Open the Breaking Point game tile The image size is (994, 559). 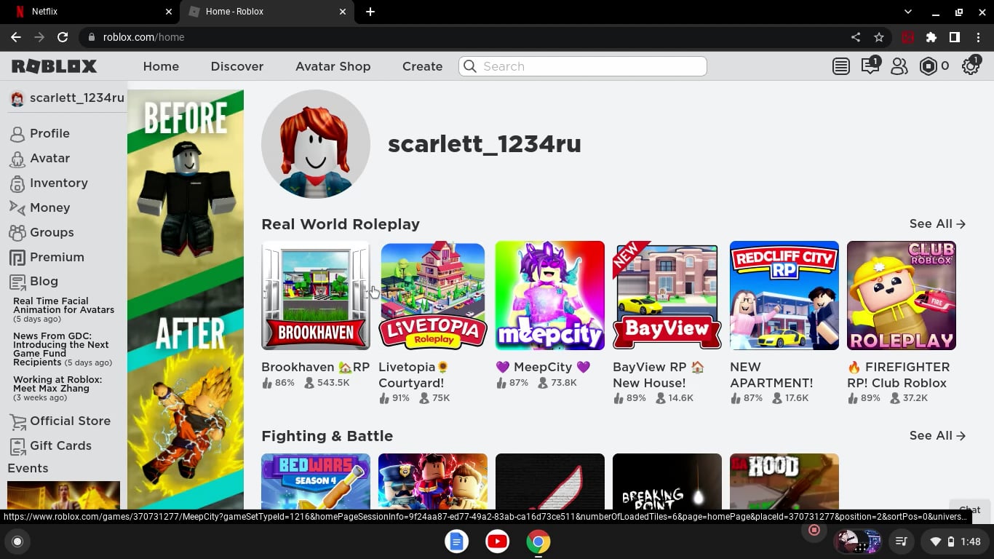coord(667,481)
